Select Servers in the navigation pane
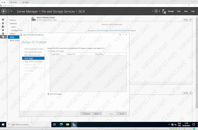This screenshot has width=198, height=130. coord(13,20)
